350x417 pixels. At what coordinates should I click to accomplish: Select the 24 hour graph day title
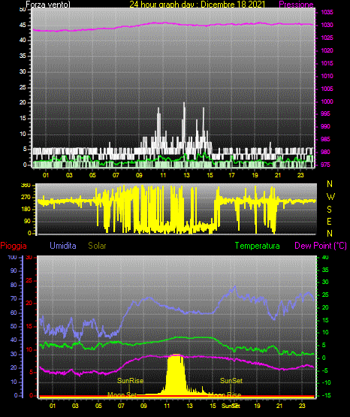point(198,5)
